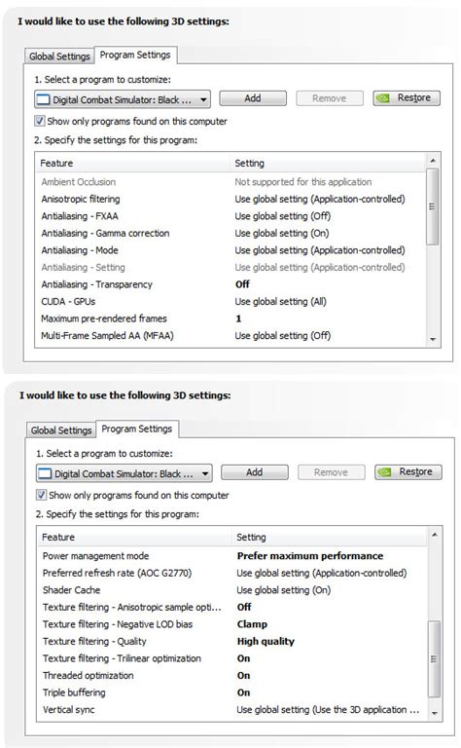Click the upper Add button
Screen dimensions: 461x748
(x=253, y=98)
